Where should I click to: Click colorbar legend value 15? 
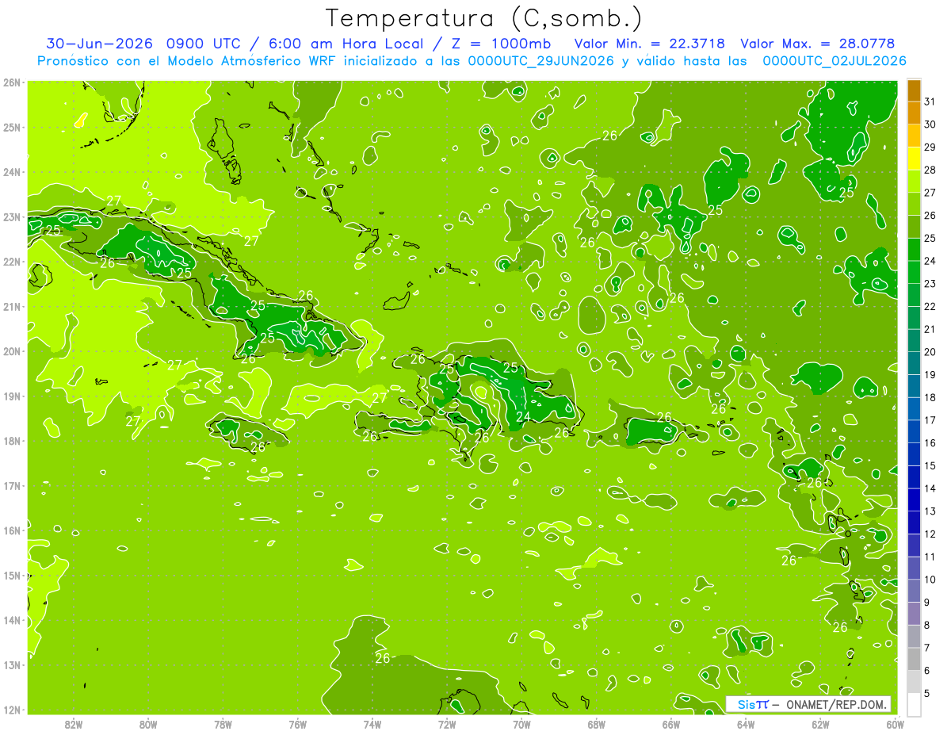tap(930, 465)
